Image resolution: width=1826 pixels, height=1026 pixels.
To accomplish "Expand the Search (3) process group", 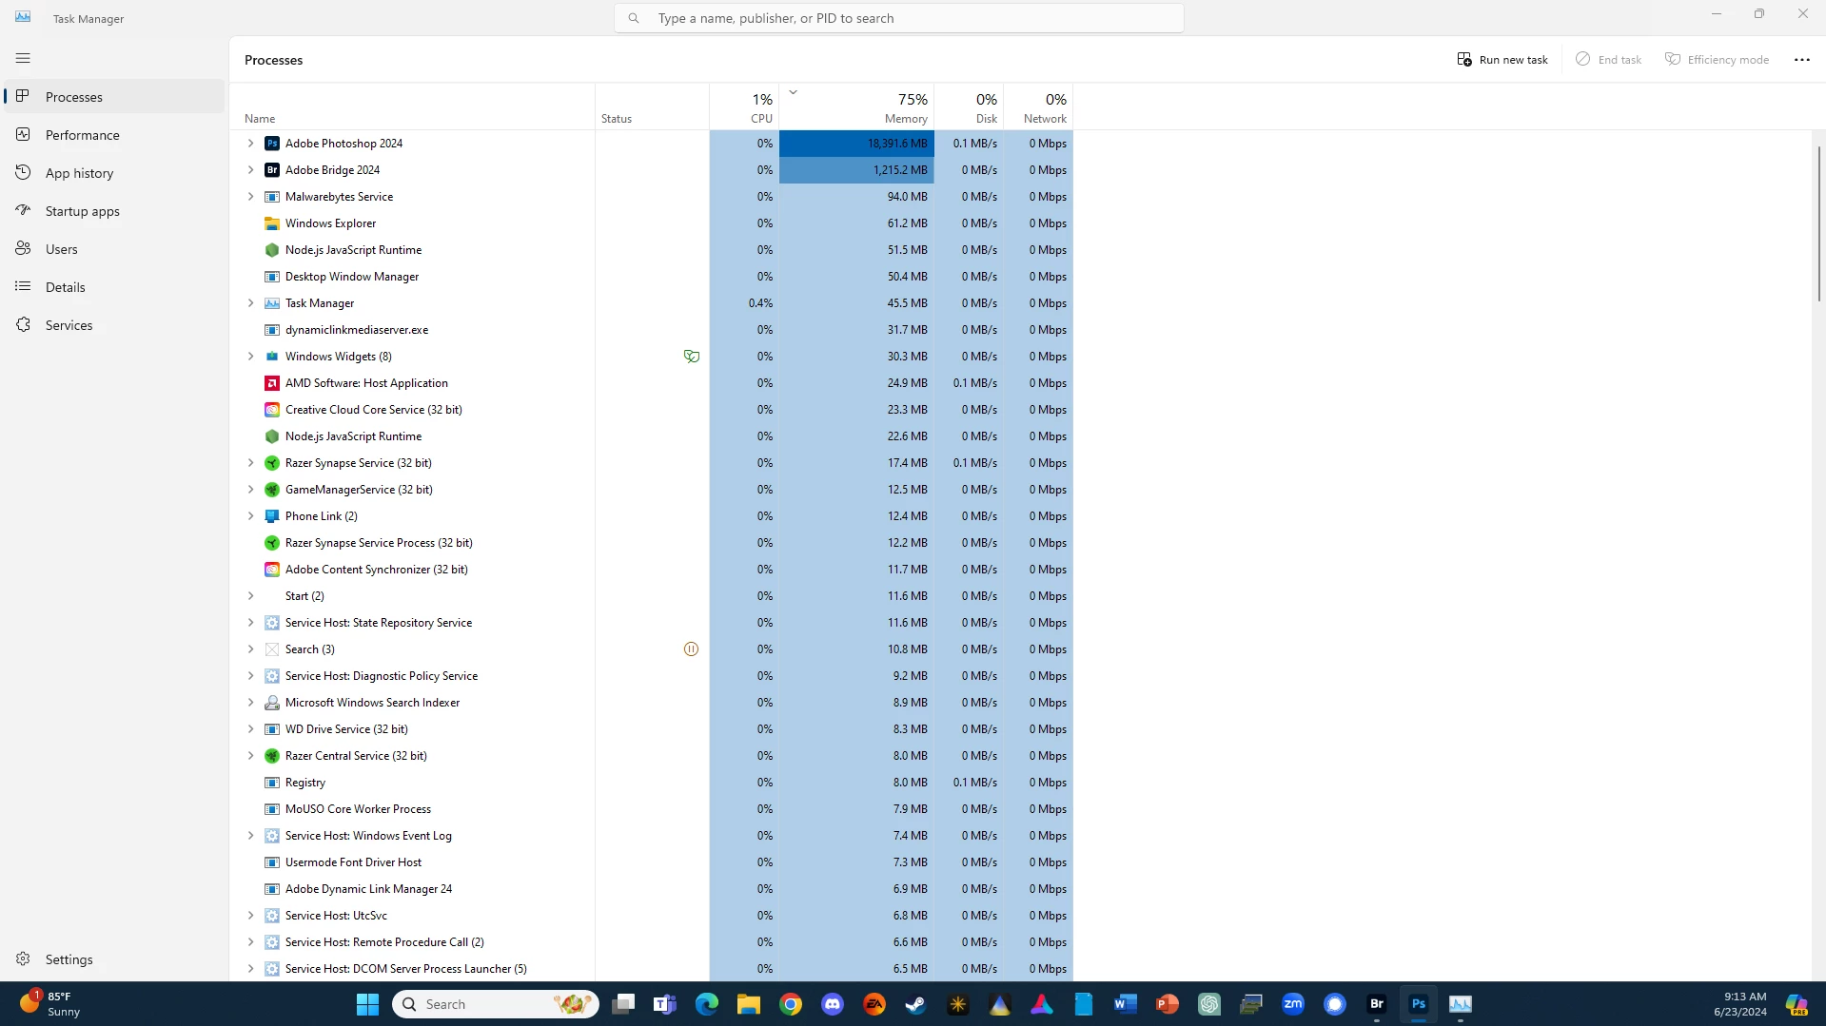I will point(250,649).
